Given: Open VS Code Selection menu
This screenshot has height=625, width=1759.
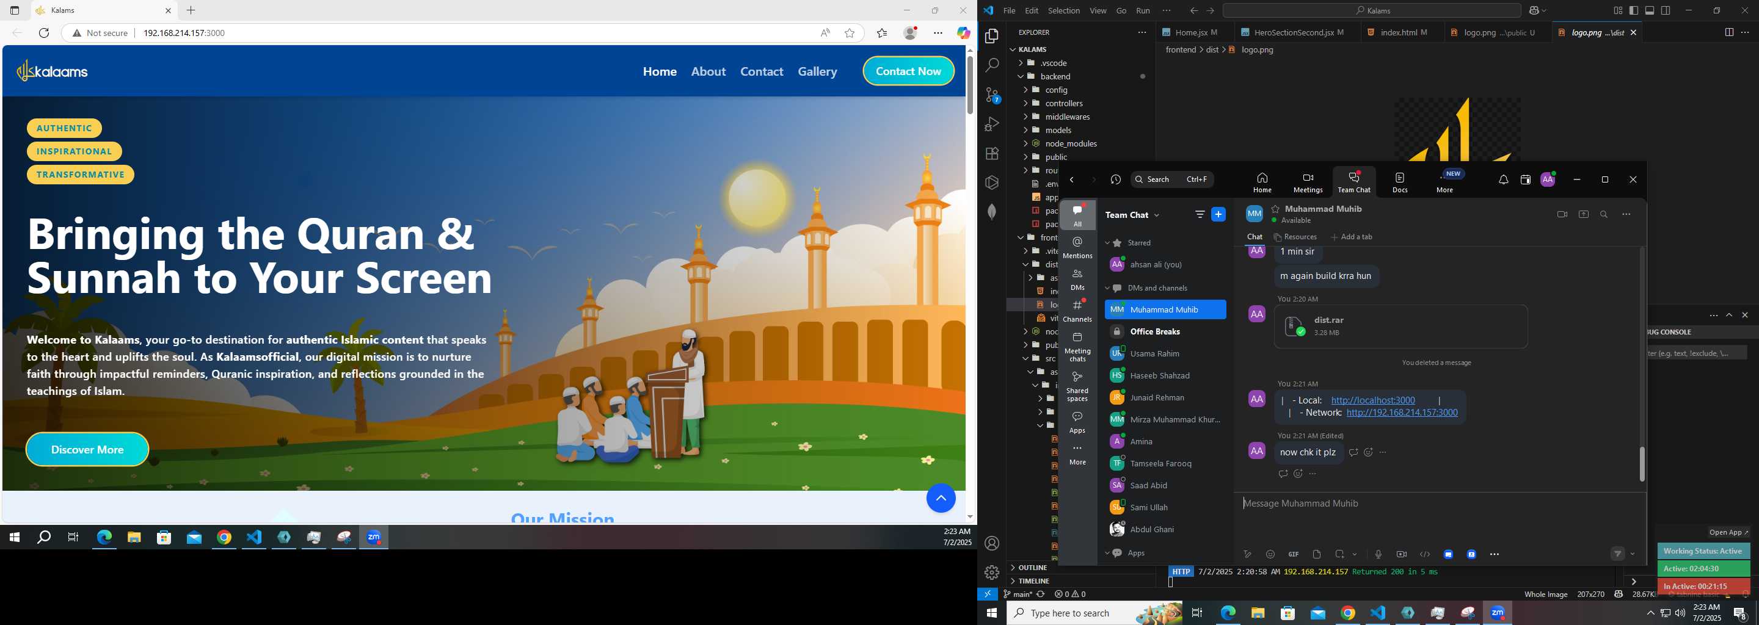Looking at the screenshot, I should pyautogui.click(x=1064, y=10).
